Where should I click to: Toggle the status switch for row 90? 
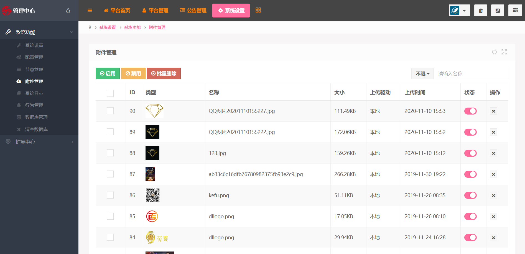tap(470, 111)
